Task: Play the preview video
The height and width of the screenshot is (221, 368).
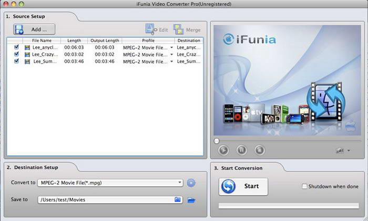Action: [223, 150]
